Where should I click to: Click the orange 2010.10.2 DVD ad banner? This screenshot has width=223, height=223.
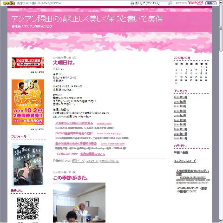tap(28, 102)
